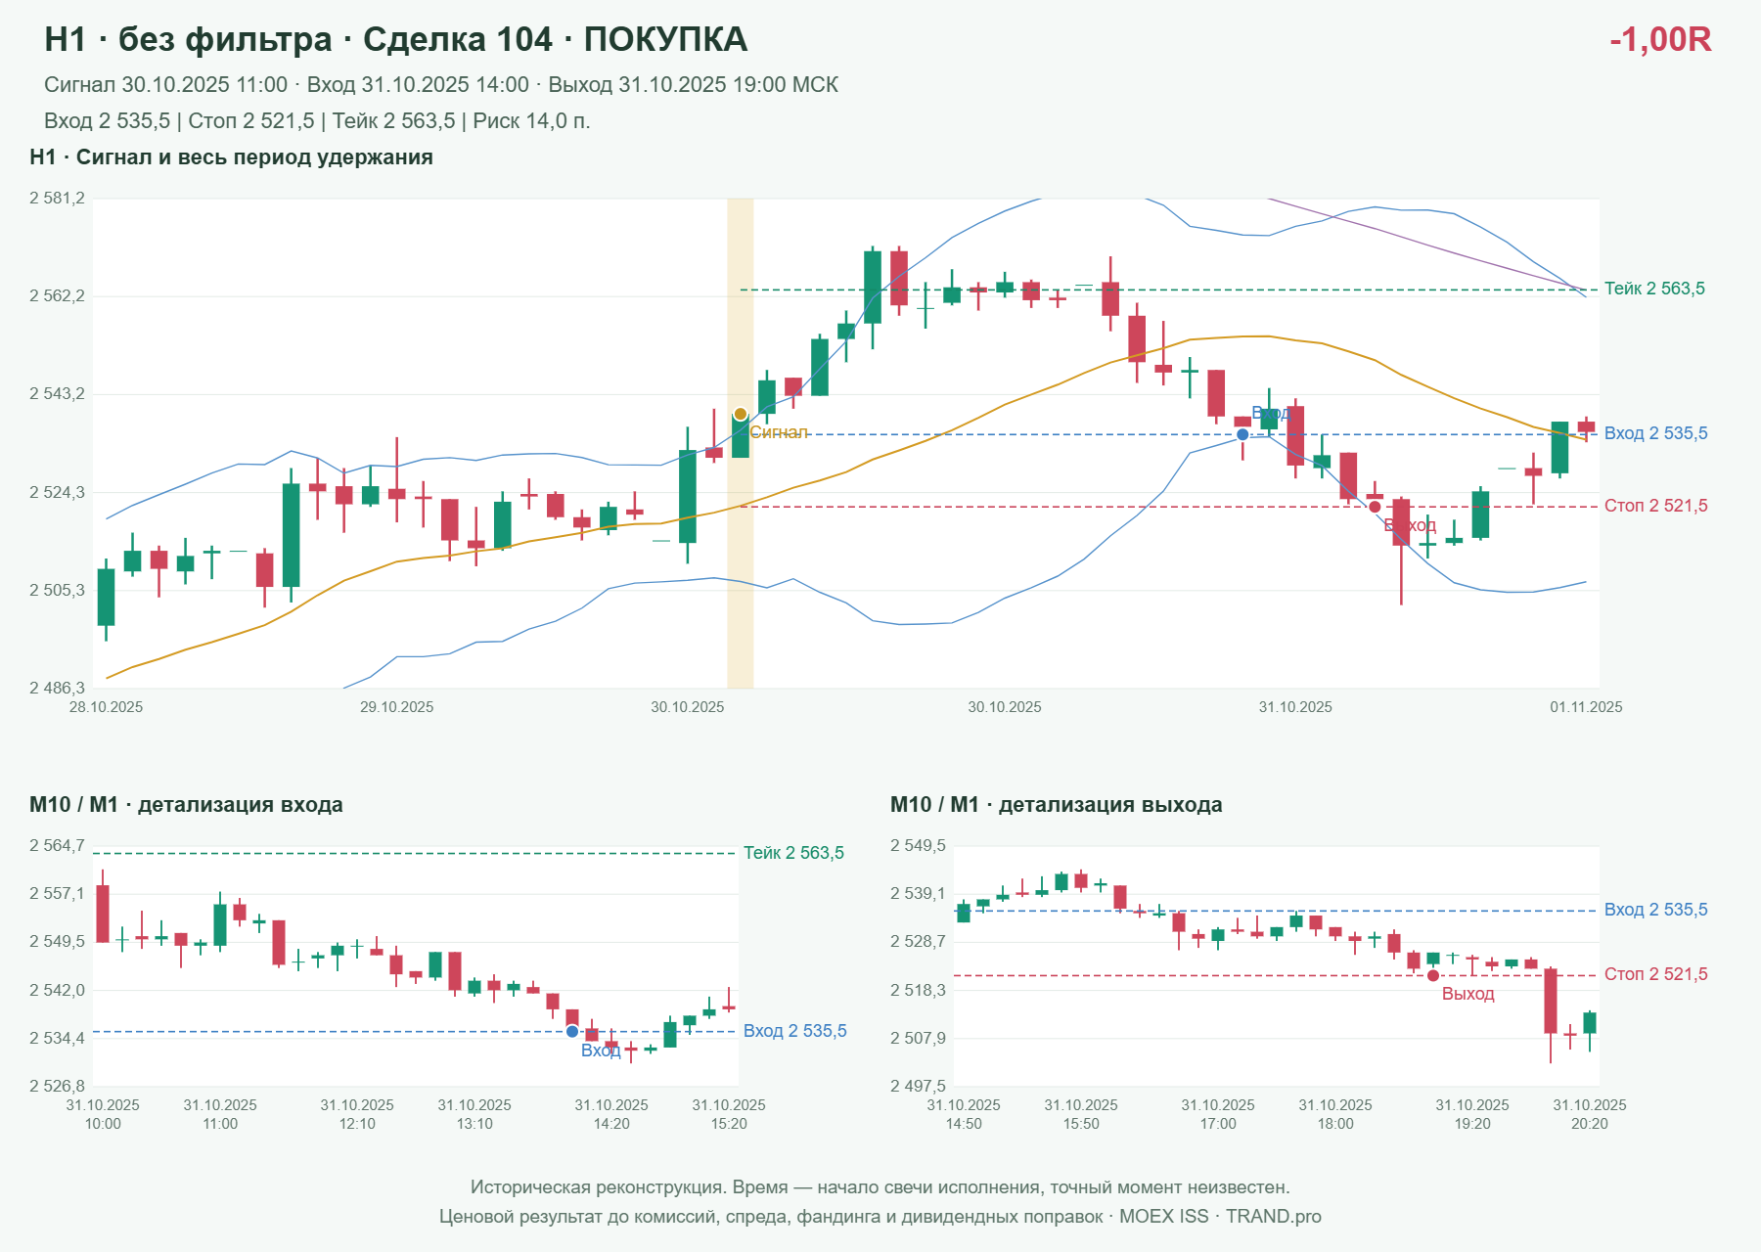Click heading M10 / M1 · детализация входа
This screenshot has width=1761, height=1252.
[x=186, y=805]
